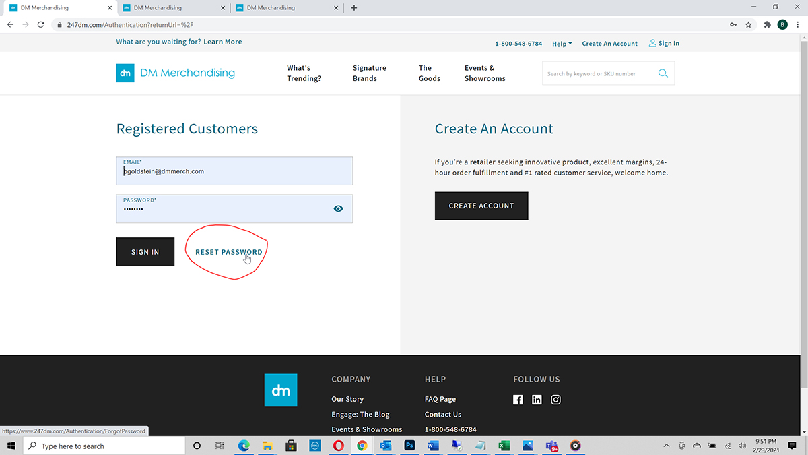Open the notification center icon
This screenshot has height=455, width=808.
point(793,446)
